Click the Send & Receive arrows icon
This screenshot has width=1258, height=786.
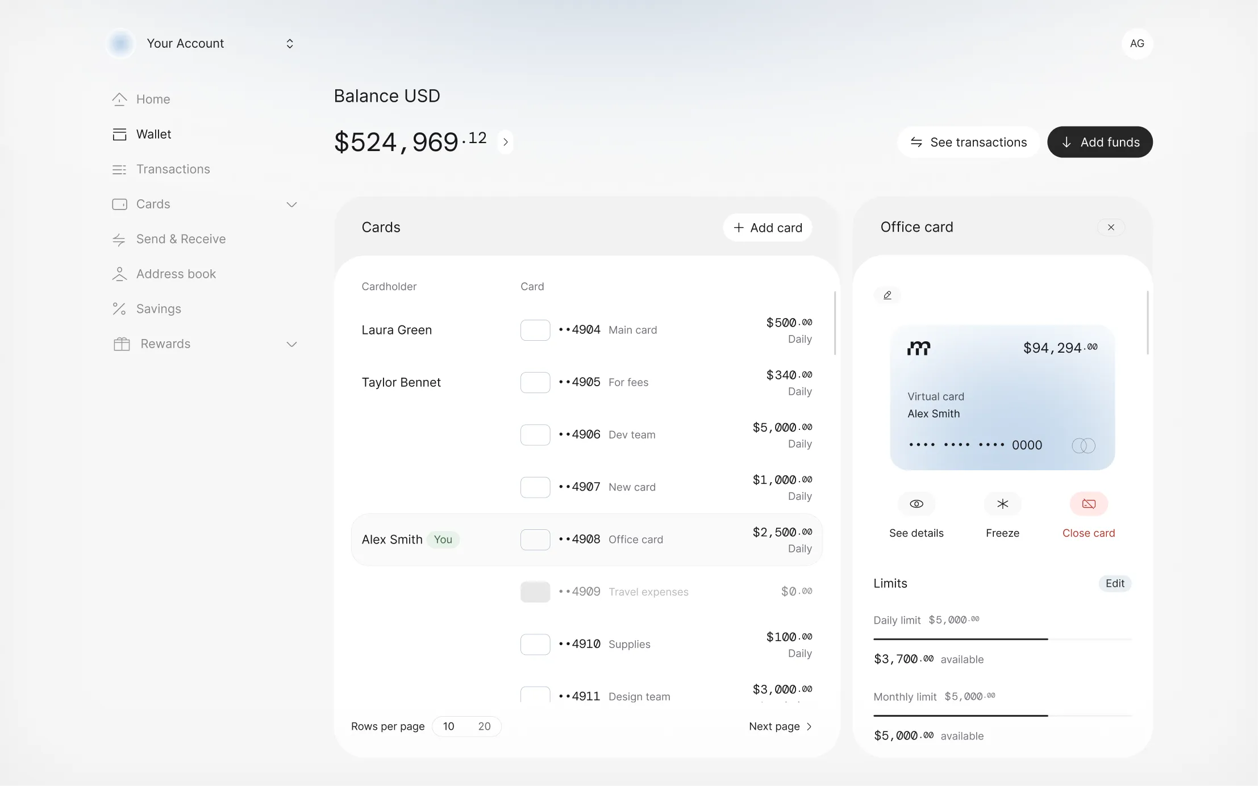119,240
